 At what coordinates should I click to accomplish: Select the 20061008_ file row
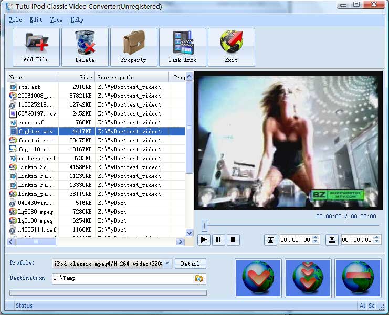(96, 96)
